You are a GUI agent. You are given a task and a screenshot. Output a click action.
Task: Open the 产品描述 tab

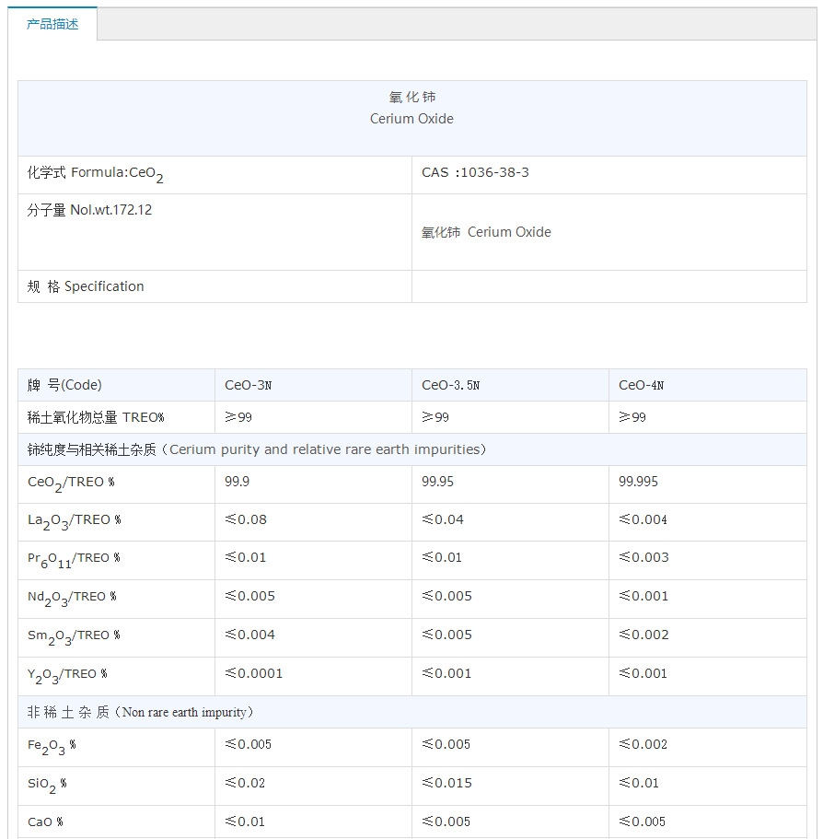coord(52,25)
